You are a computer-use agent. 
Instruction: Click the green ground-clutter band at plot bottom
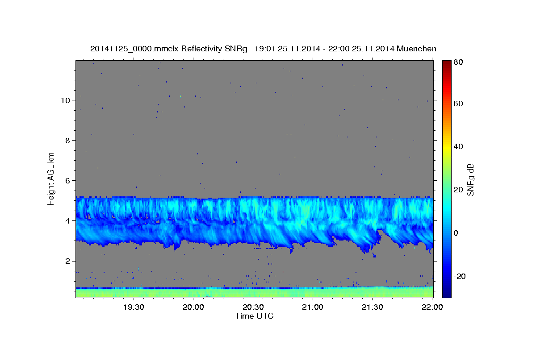coord(254,293)
